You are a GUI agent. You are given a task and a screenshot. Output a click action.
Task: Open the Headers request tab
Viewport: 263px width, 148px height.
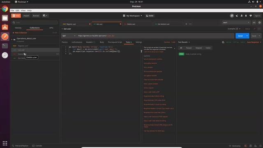coord(90,42)
